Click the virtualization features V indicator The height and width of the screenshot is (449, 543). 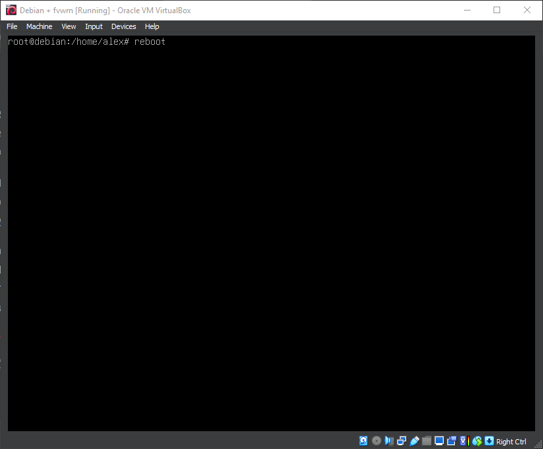point(463,440)
